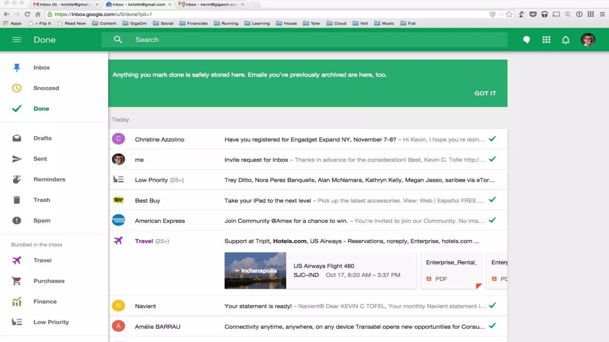The height and width of the screenshot is (342, 609).
Task: Open the hamburger main menu
Action: coord(17,39)
